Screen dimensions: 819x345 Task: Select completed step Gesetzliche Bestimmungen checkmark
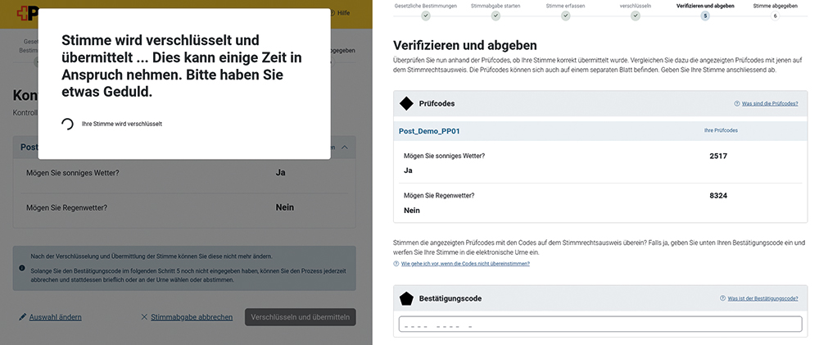click(426, 16)
